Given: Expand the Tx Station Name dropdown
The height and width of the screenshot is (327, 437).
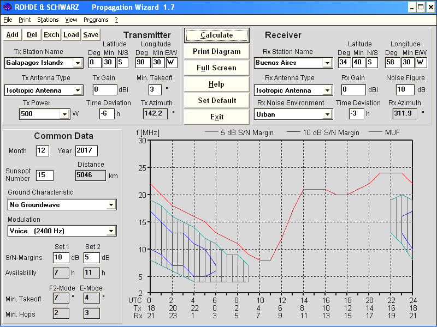Looking at the screenshot, I should [x=78, y=63].
